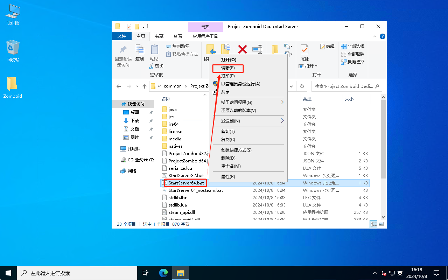Choose 重命名(M) in the context menu
Screen dimensions: 448x280
point(248,166)
